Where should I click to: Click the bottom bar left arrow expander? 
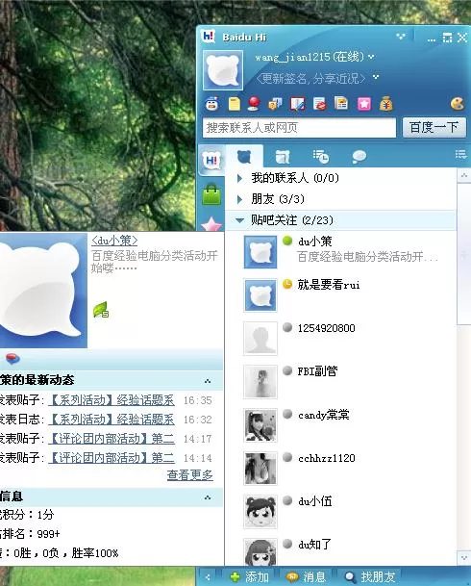[x=208, y=577]
